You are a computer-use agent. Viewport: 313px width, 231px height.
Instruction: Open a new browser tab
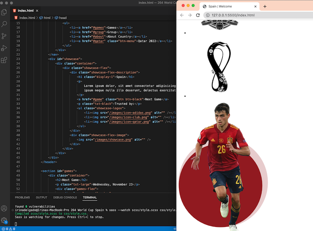pyautogui.click(x=265, y=6)
